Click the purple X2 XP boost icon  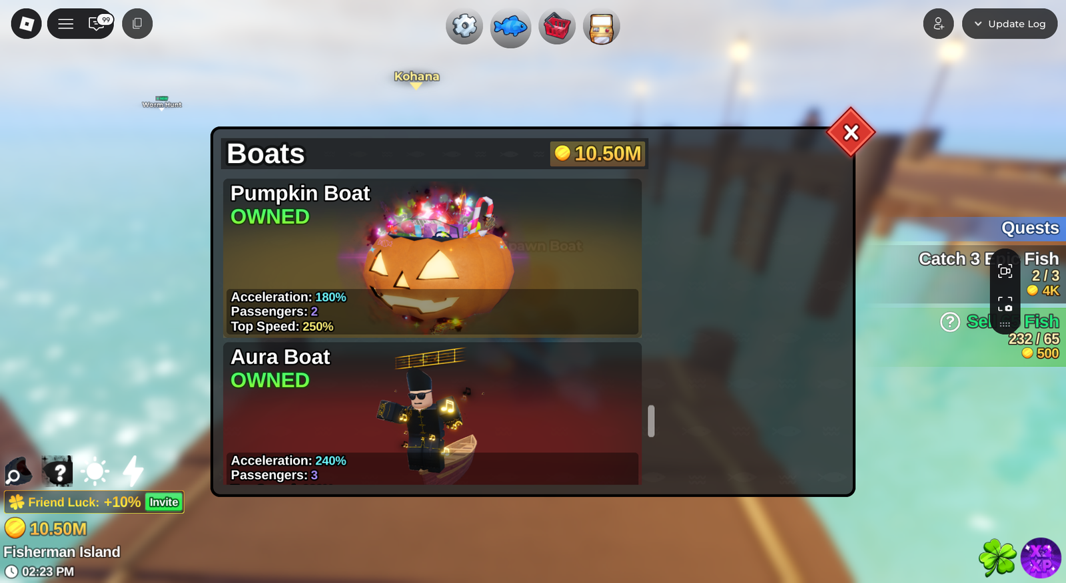click(x=1041, y=558)
